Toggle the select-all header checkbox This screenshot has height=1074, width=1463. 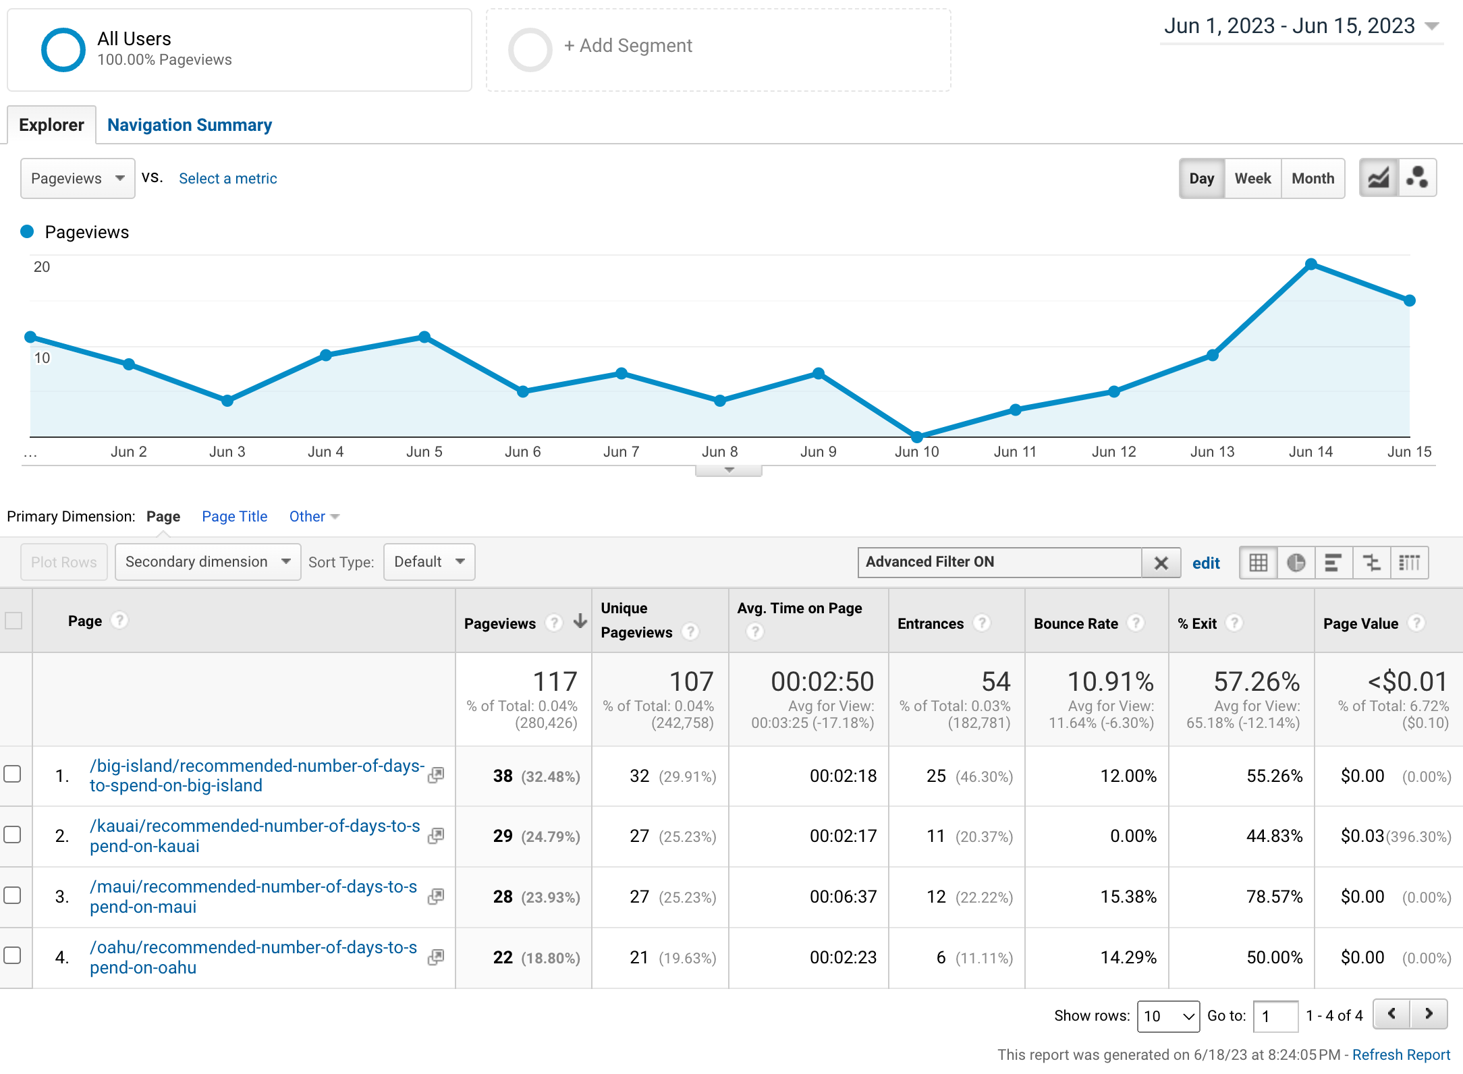[x=14, y=621]
